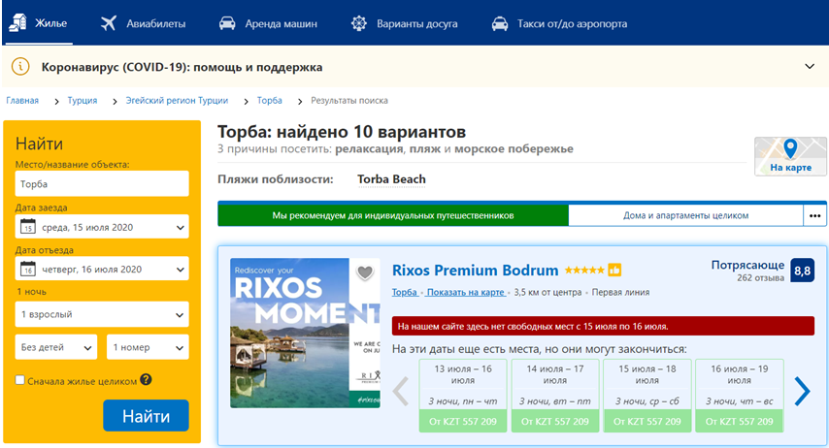
Task: Click the blue Найти search button
Action: coord(146,416)
